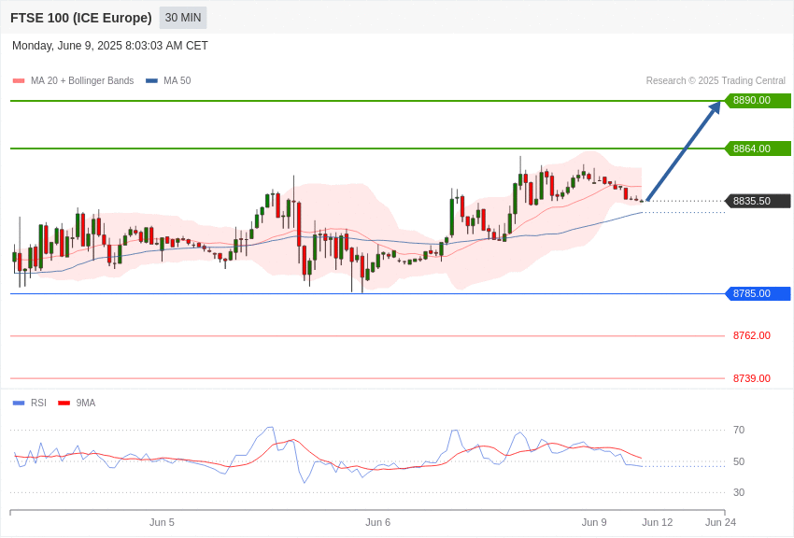Click the 8864.00 resistance price tag
This screenshot has width=794, height=538.
pyautogui.click(x=759, y=149)
